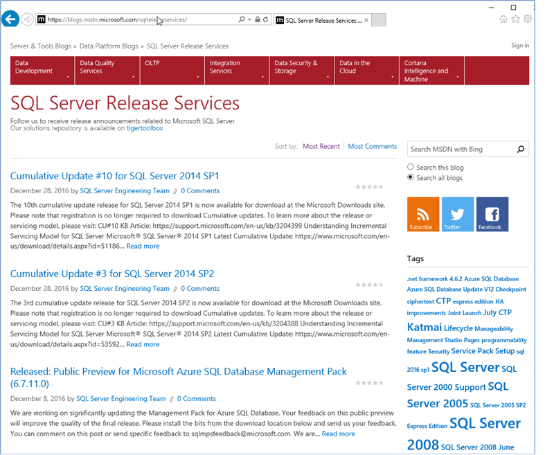Open the SQL Server Release Services blog title
Image resolution: width=554 pixels, height=455 pixels.
(125, 102)
